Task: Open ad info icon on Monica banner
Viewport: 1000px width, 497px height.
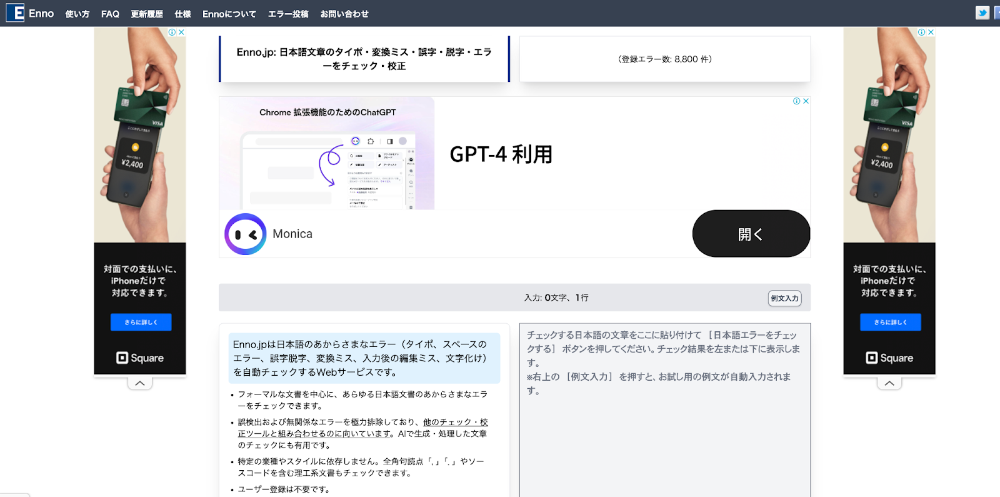Action: [x=797, y=101]
